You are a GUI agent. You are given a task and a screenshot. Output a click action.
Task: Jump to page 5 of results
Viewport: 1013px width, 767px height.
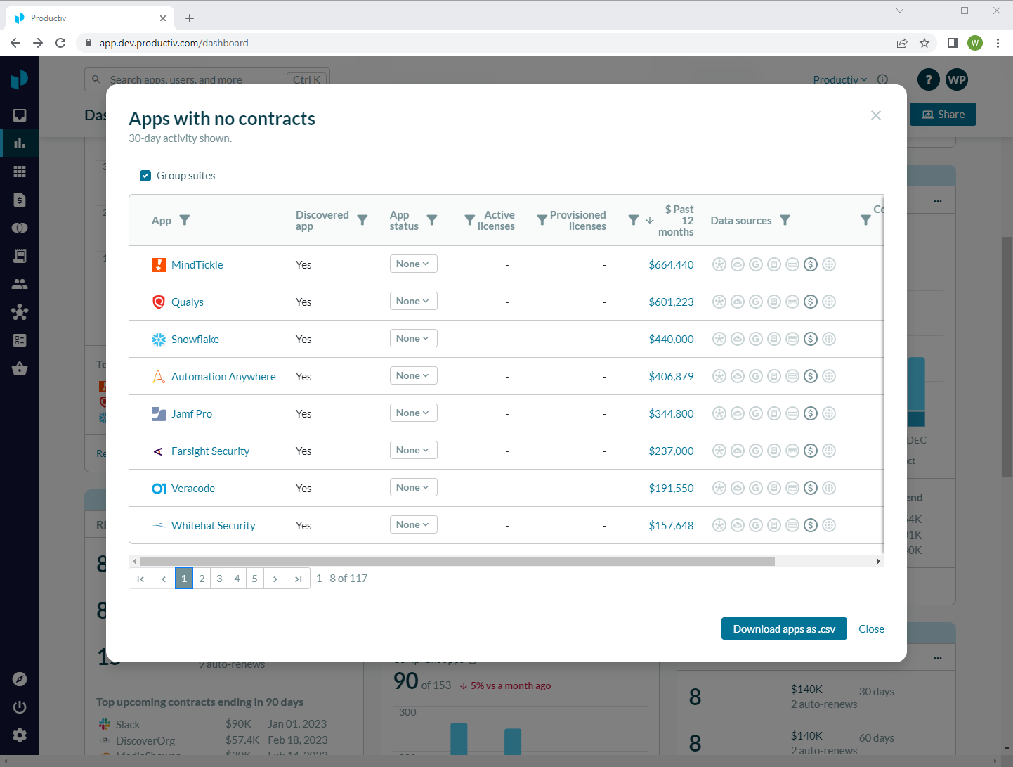[x=254, y=579]
